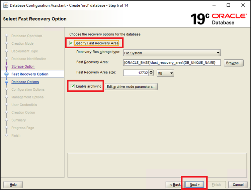The width and height of the screenshot is (251, 190).
Task: Decrease Fast Recovery Area size with down arrow
Action: point(151,74)
